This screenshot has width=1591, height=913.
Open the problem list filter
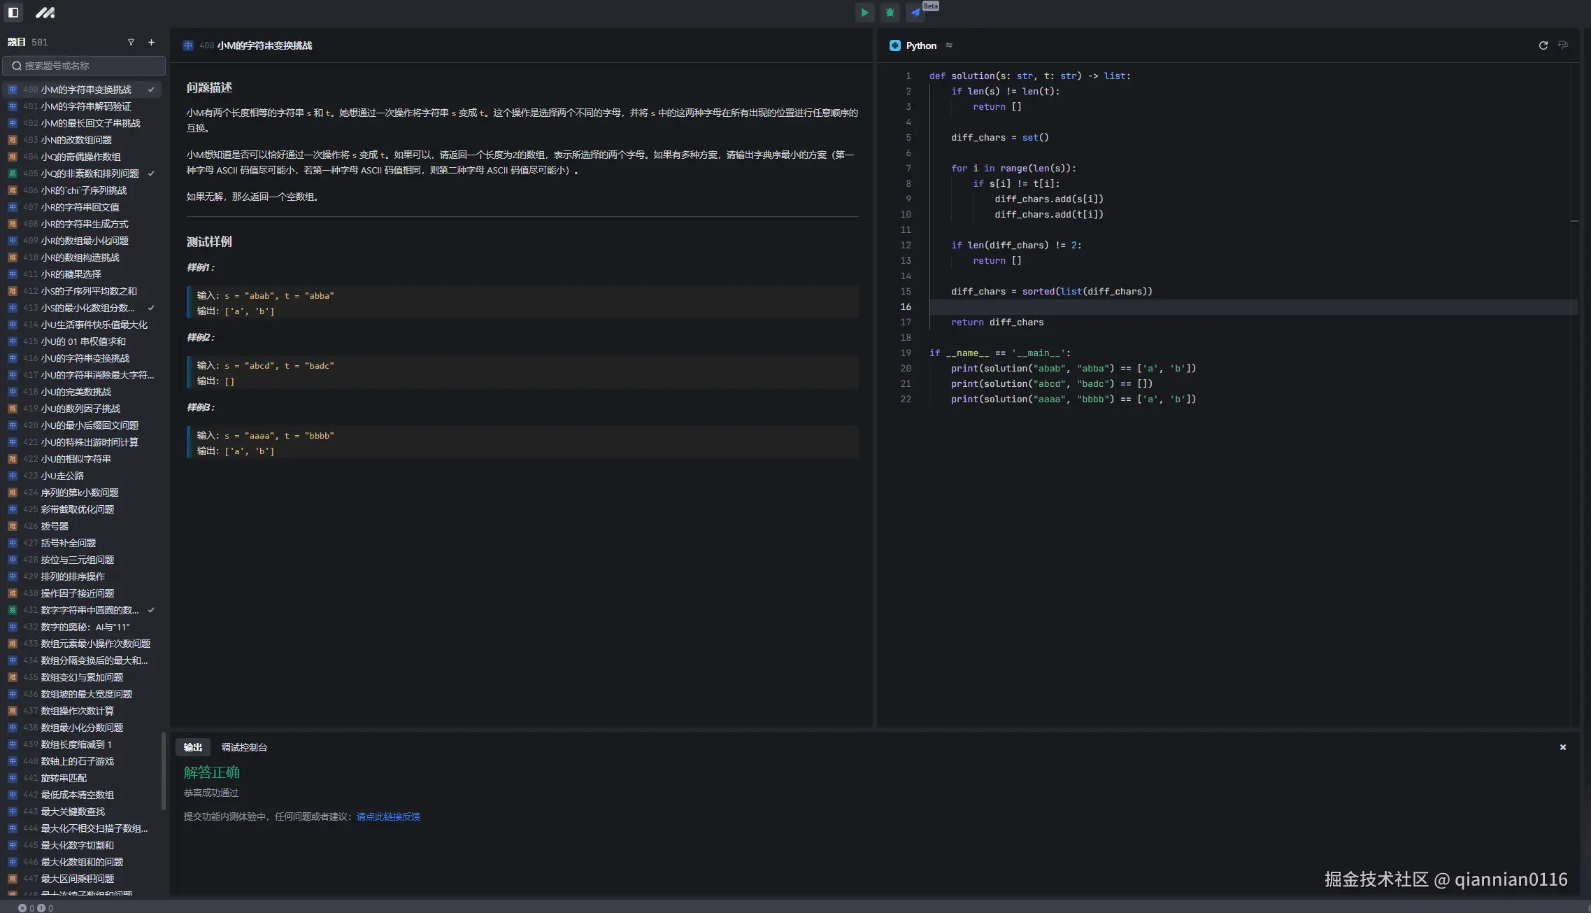tap(131, 43)
